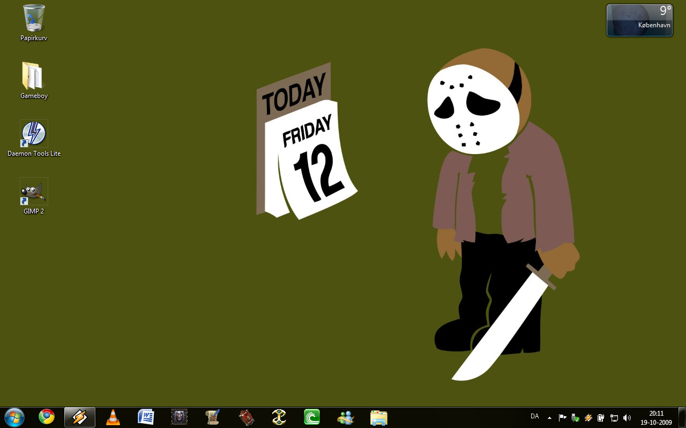
Task: Open the scroll-and-quill taskbar icon
Action: 213,417
